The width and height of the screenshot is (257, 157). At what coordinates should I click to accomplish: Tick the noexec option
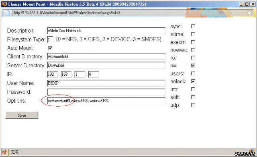click(x=193, y=50)
